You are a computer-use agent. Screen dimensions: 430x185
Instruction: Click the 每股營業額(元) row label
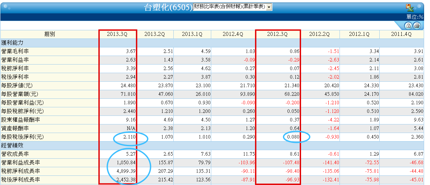coord(20,94)
